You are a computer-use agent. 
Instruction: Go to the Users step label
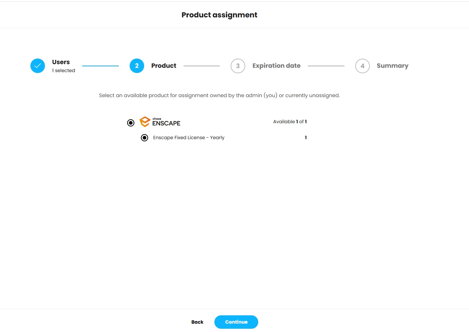pyautogui.click(x=61, y=62)
